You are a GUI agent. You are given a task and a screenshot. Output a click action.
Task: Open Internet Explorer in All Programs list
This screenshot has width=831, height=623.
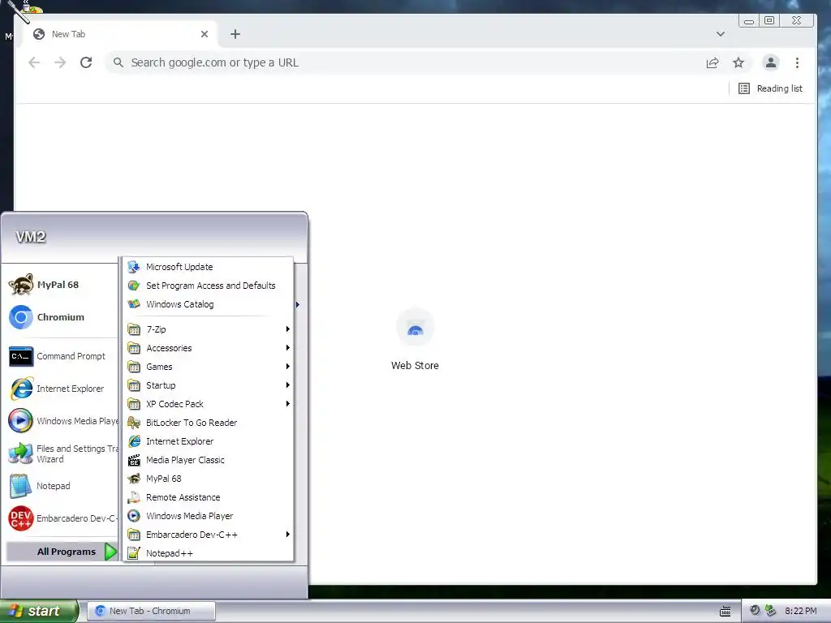(208, 441)
